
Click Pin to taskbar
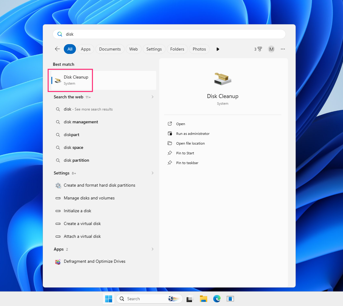pos(187,163)
